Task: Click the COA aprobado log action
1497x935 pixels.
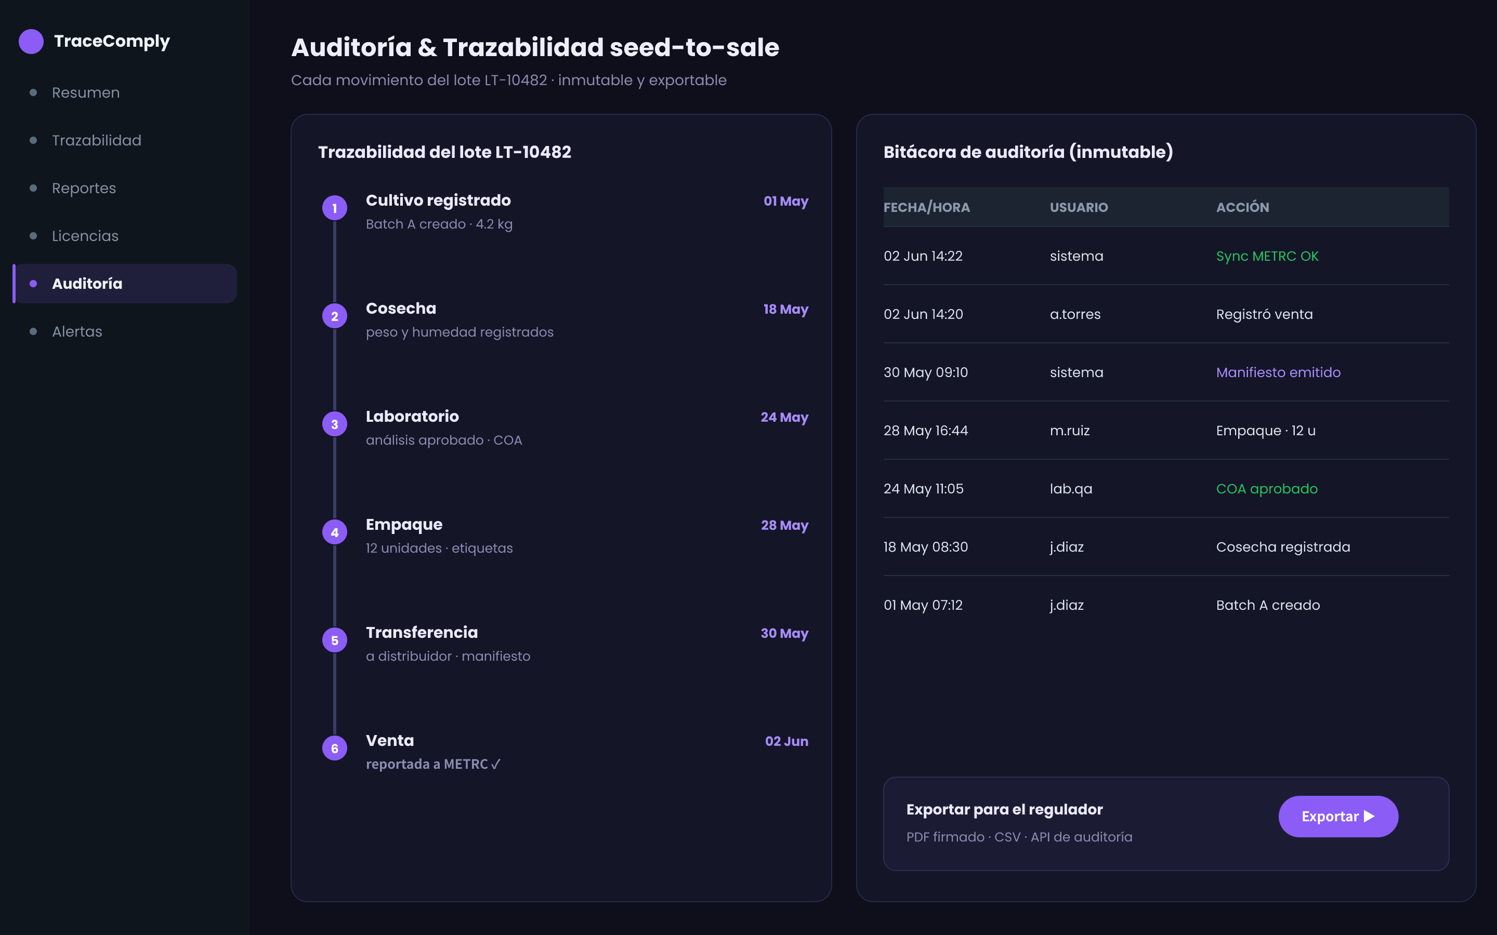Action: [1266, 488]
